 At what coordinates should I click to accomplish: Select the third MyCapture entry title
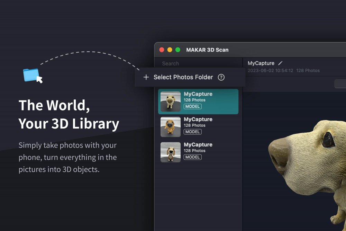(x=198, y=145)
